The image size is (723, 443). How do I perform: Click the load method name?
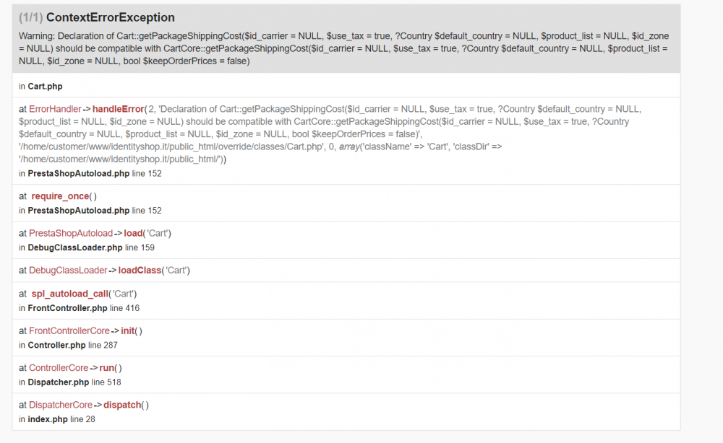[x=134, y=233]
